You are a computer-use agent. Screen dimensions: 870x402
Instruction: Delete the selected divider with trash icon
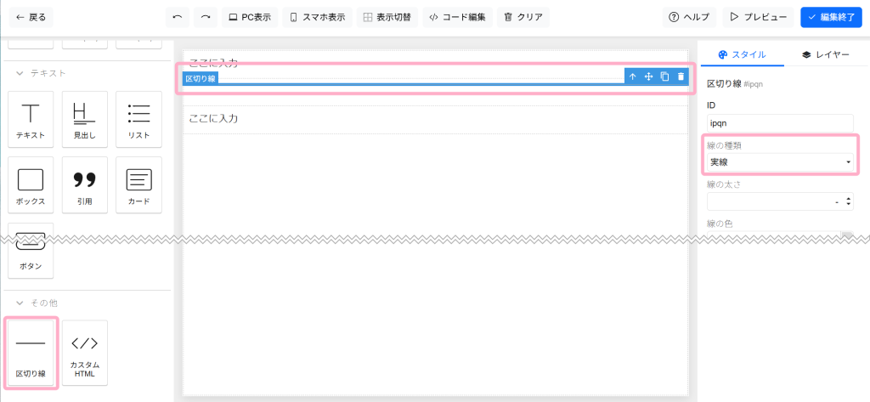click(681, 76)
